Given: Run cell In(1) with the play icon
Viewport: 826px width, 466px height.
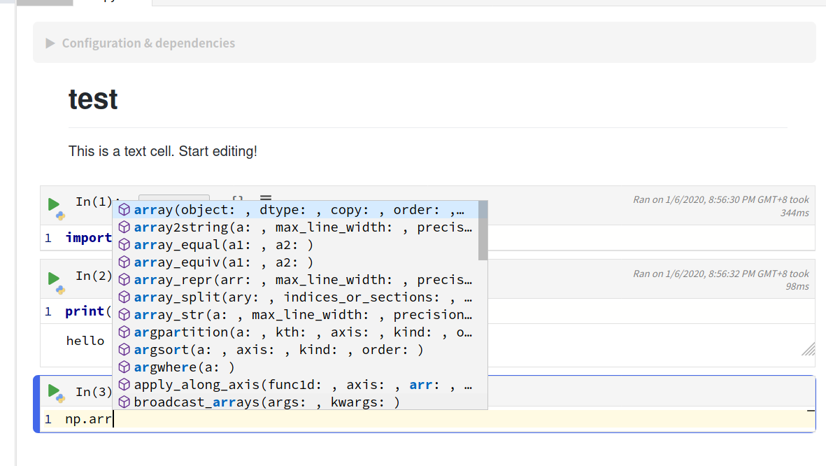Looking at the screenshot, I should pos(54,204).
